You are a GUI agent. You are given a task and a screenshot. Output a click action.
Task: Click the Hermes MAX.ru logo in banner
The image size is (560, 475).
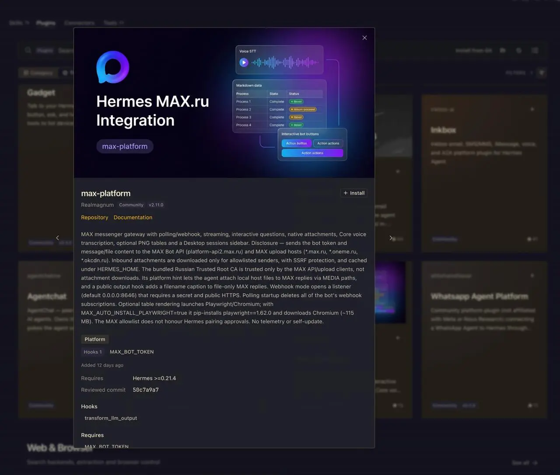113,67
